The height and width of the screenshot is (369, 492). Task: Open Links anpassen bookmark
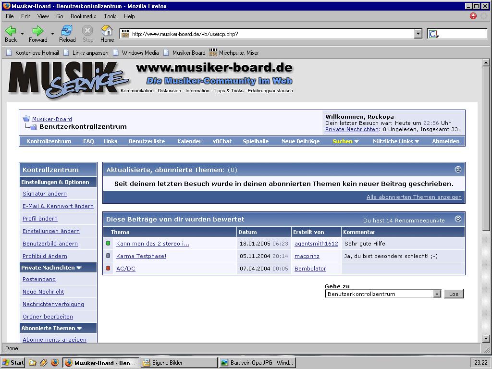pos(86,53)
